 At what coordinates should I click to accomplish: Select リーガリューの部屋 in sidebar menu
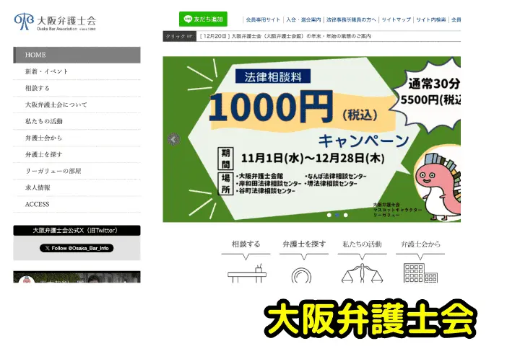(x=77, y=171)
